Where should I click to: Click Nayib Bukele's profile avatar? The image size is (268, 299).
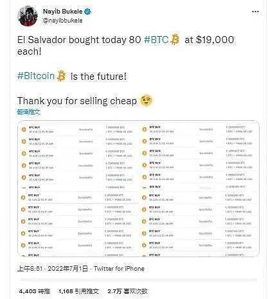28,16
